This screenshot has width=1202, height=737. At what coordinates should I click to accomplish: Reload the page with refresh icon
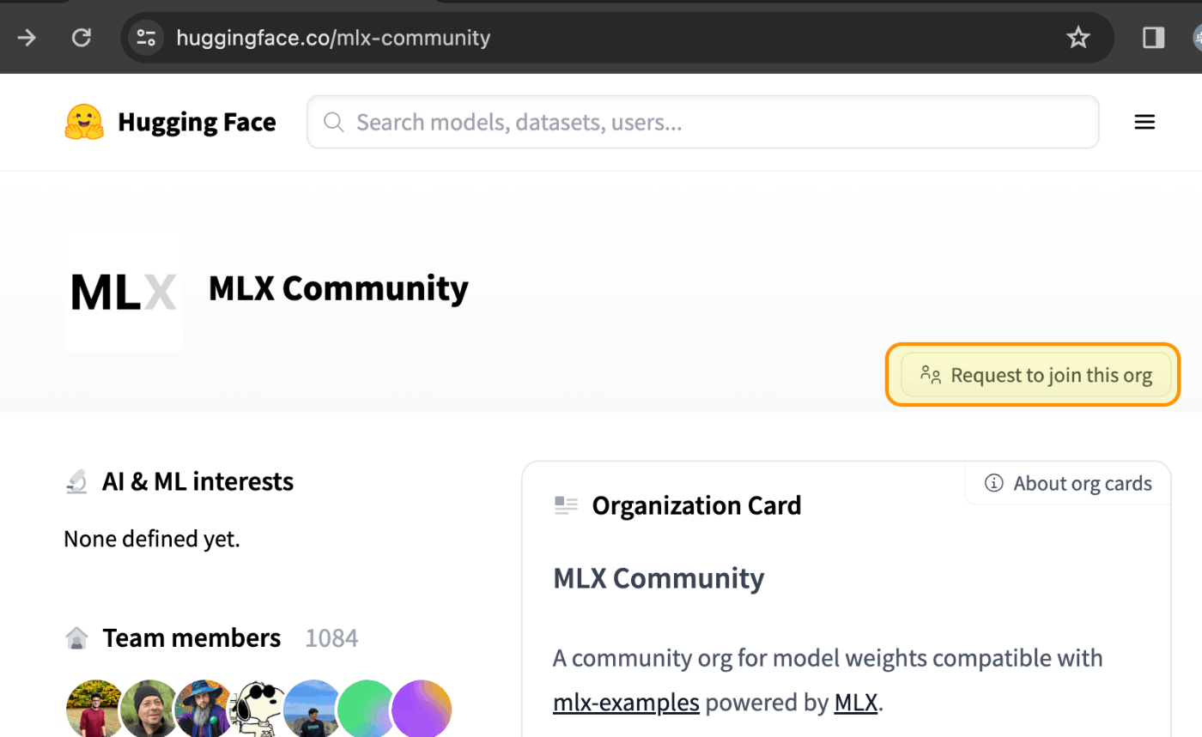[x=81, y=38]
